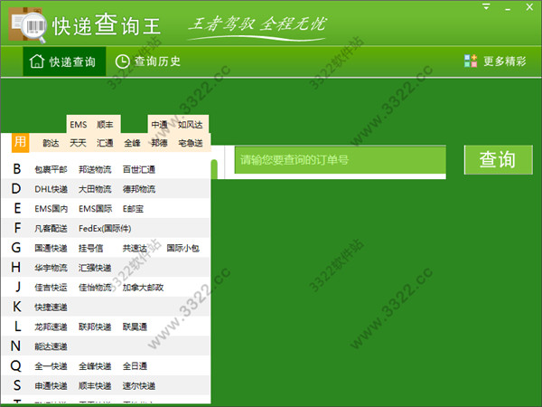The width and height of the screenshot is (542, 407).
Task: Pick 全峰 in the common row
Action: pyautogui.click(x=132, y=143)
